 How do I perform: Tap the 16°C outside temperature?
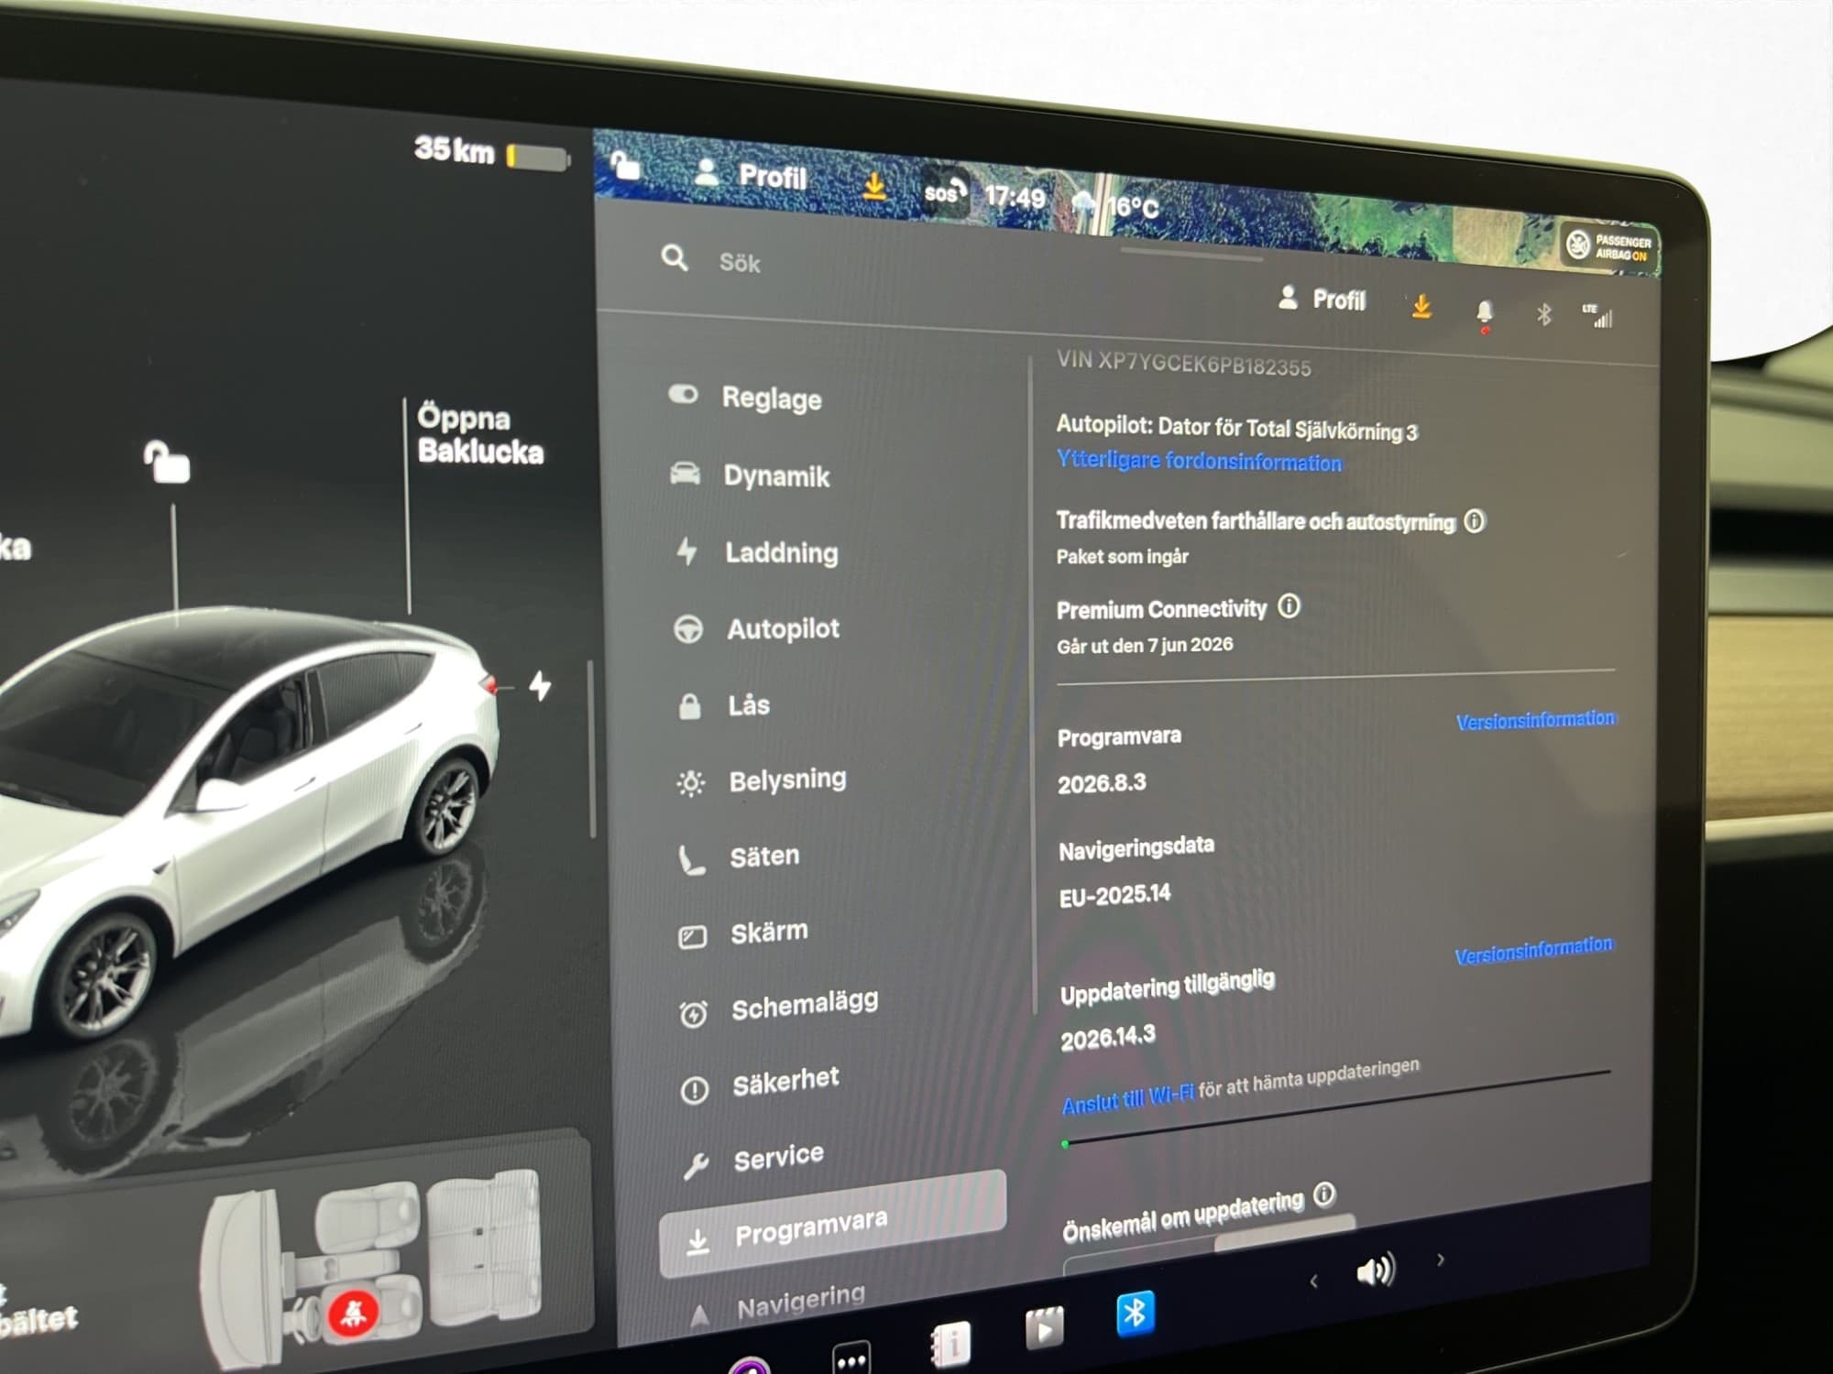1133,207
